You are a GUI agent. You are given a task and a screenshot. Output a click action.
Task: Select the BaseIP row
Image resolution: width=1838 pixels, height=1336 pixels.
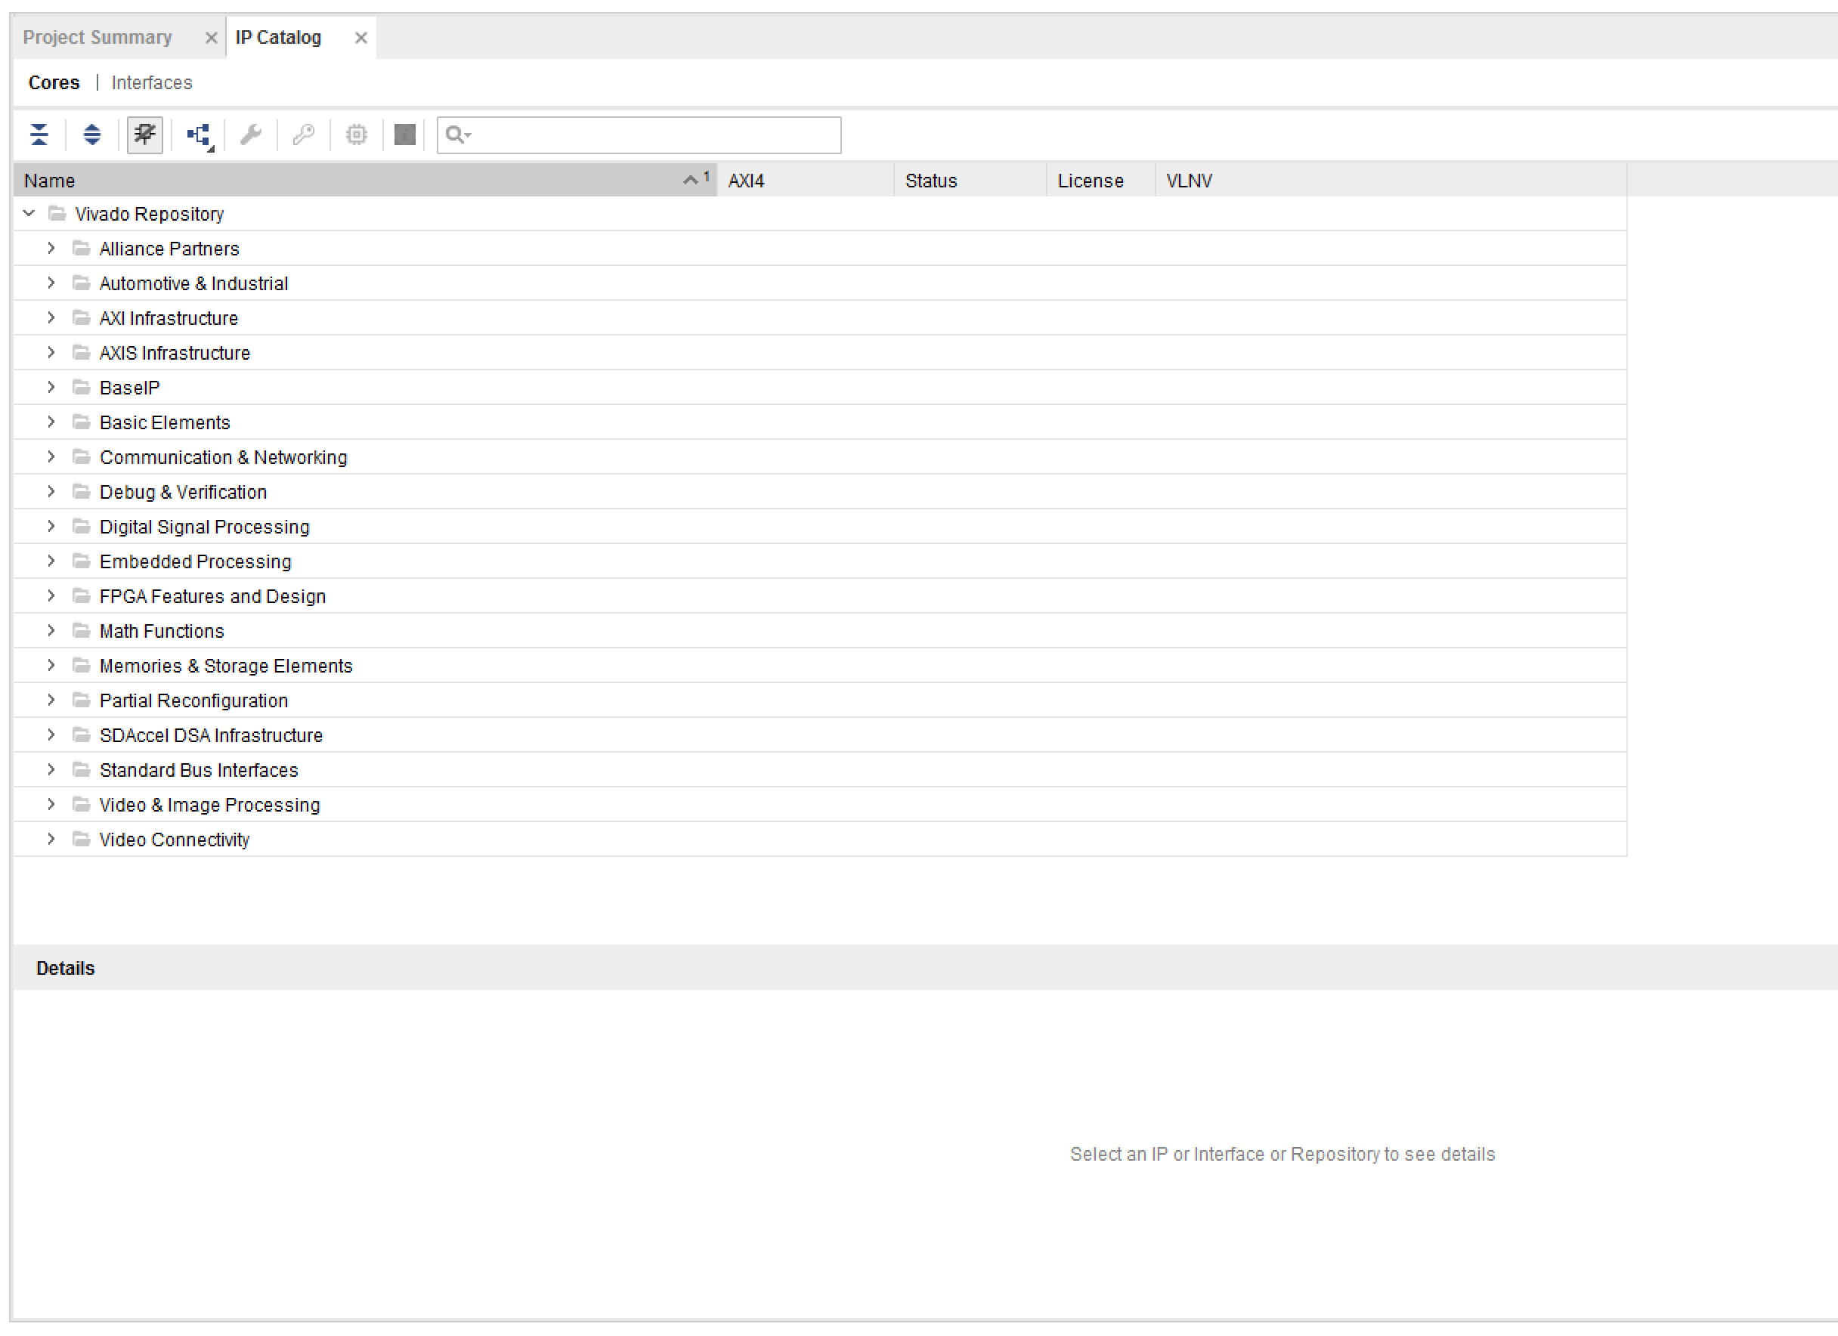point(820,388)
